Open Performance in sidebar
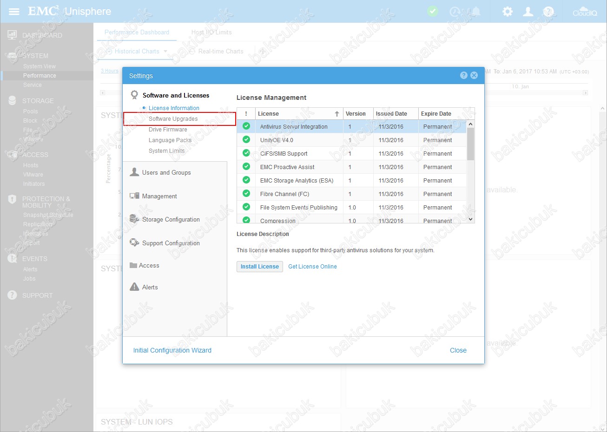607x432 pixels. click(x=40, y=76)
